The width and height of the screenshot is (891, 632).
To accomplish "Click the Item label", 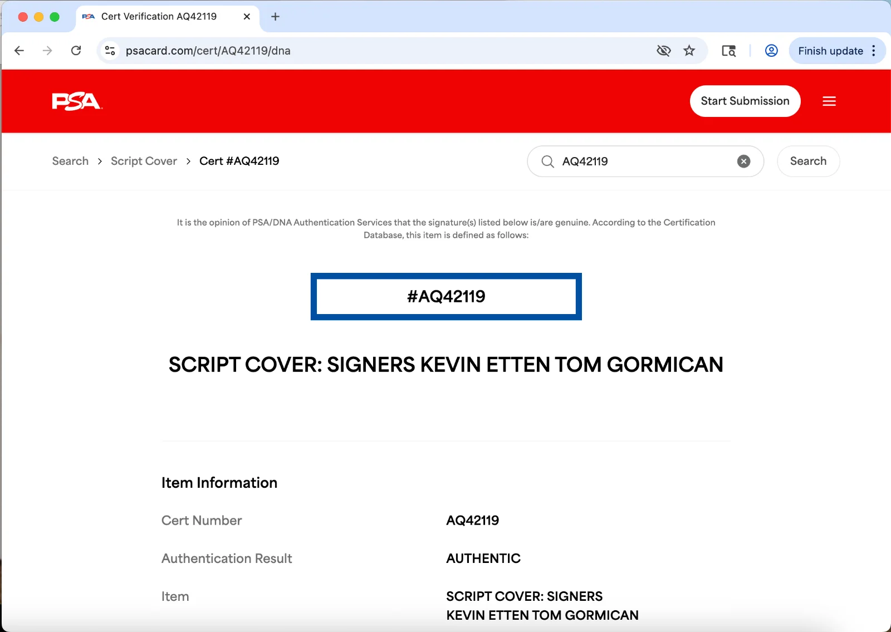I will pyautogui.click(x=175, y=596).
